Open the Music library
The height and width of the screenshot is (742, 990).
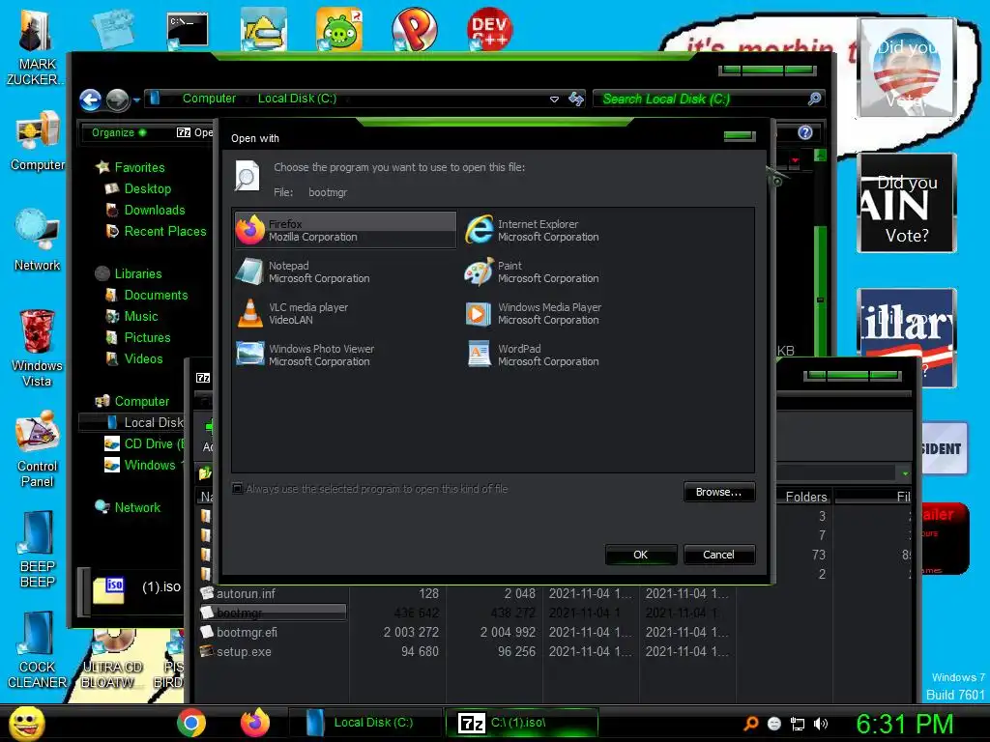click(x=141, y=317)
